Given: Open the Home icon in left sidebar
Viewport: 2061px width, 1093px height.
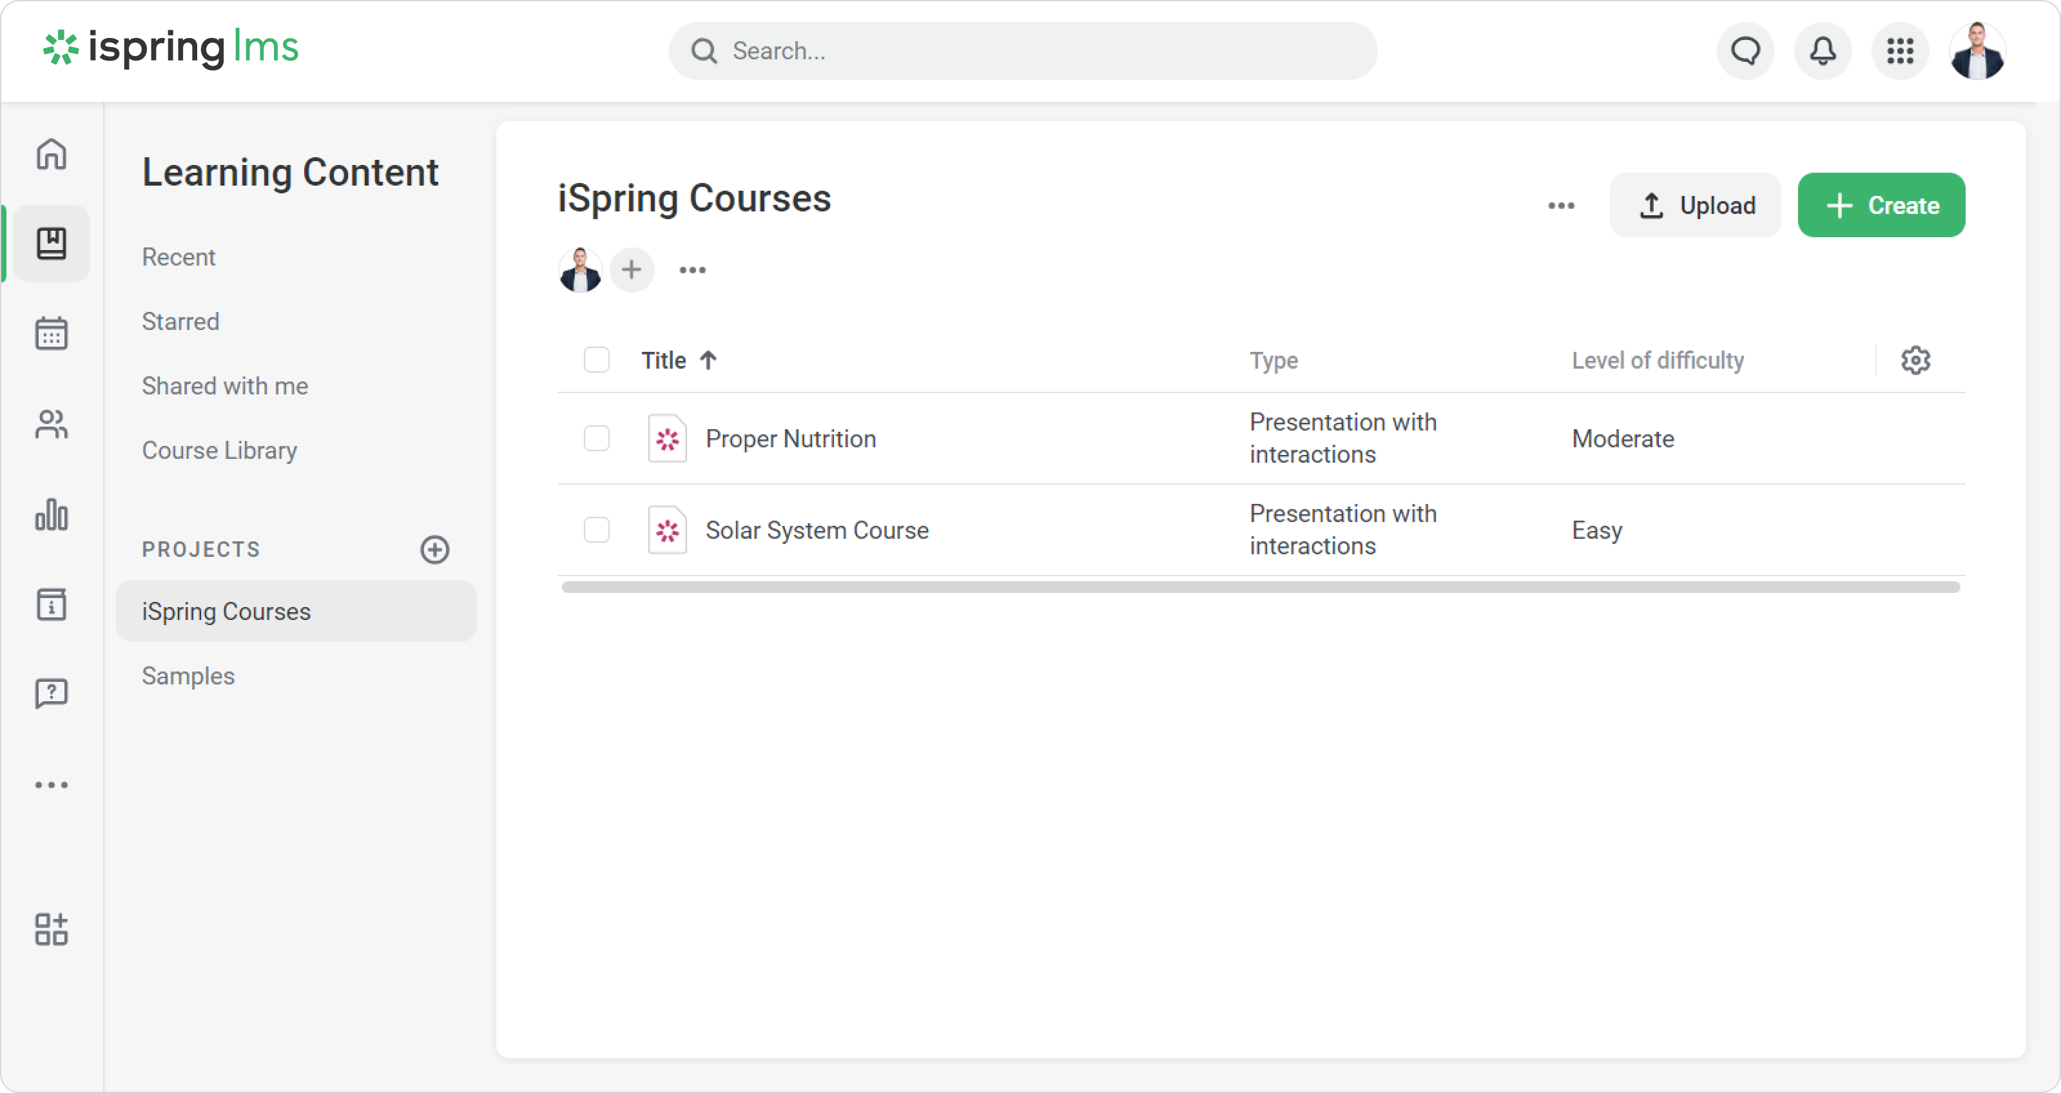Looking at the screenshot, I should 51,153.
